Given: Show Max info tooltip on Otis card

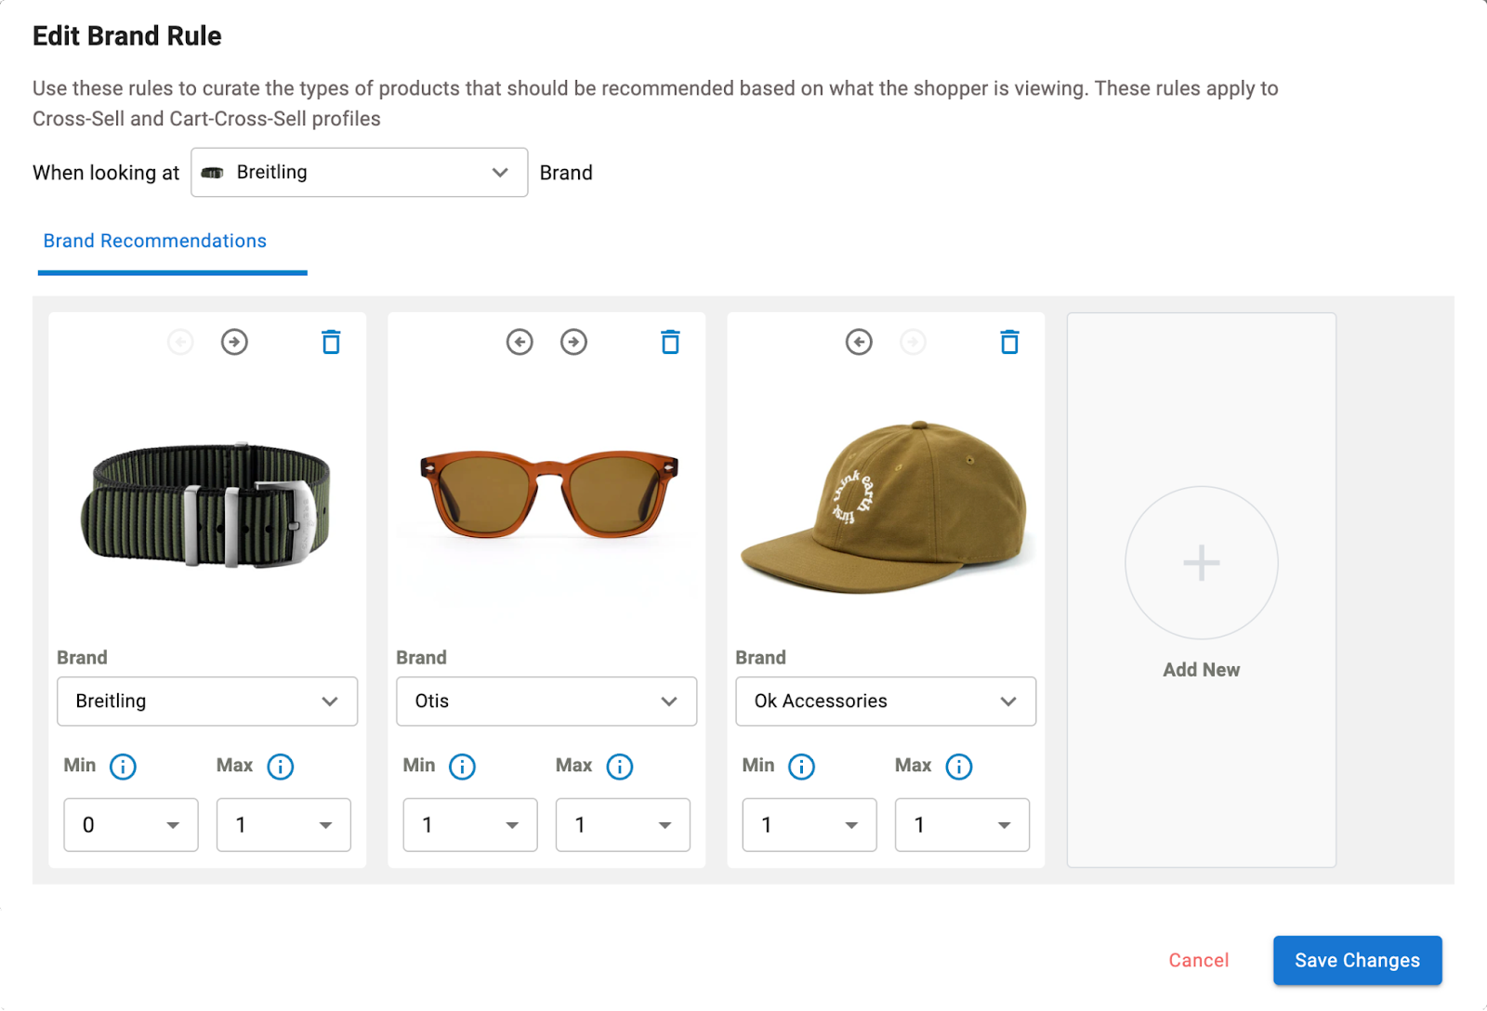Looking at the screenshot, I should (x=619, y=767).
